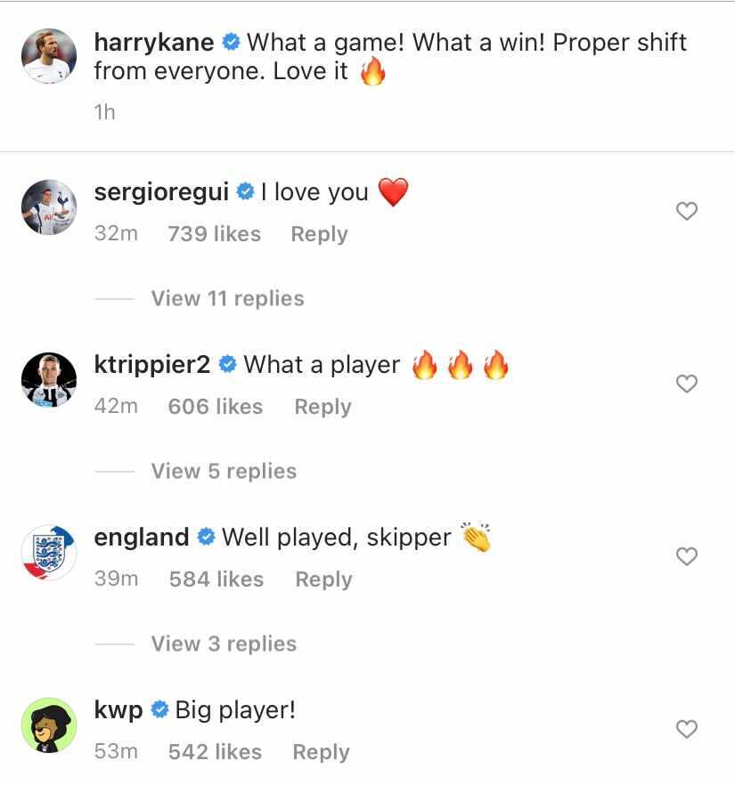View the 739 likes on sergioregui's comment
Viewport: 735px width, 785px height.
pos(214,235)
